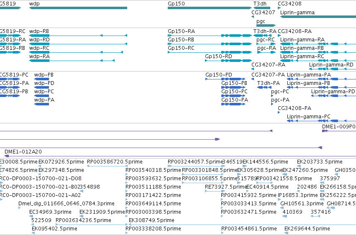Select transcript wdp-RD
356x235 pixels.
(78, 44)
